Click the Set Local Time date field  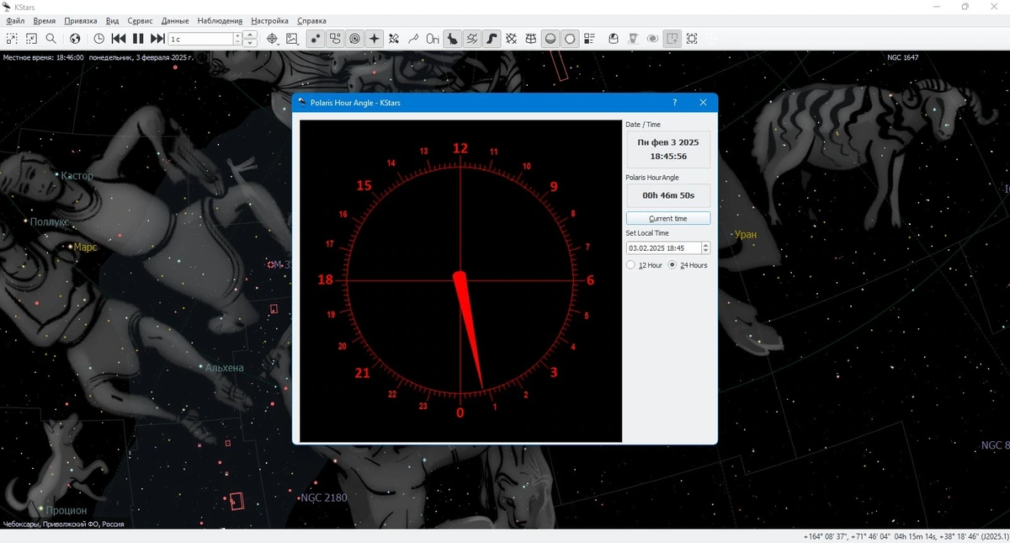pos(663,248)
